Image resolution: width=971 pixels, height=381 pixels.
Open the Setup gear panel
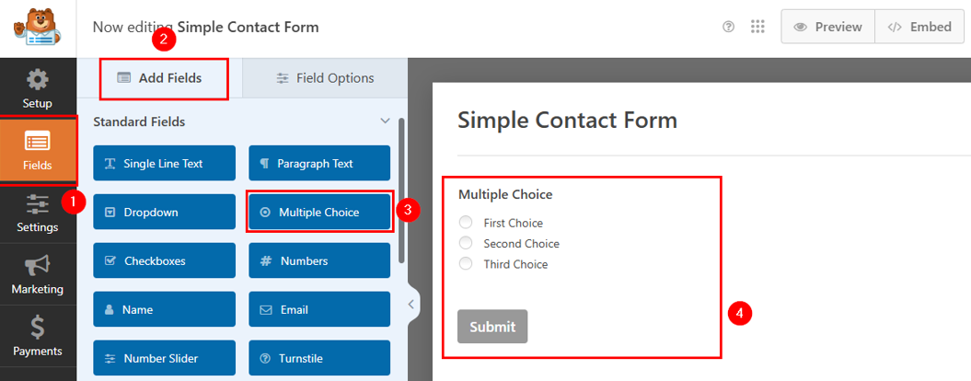[38, 88]
